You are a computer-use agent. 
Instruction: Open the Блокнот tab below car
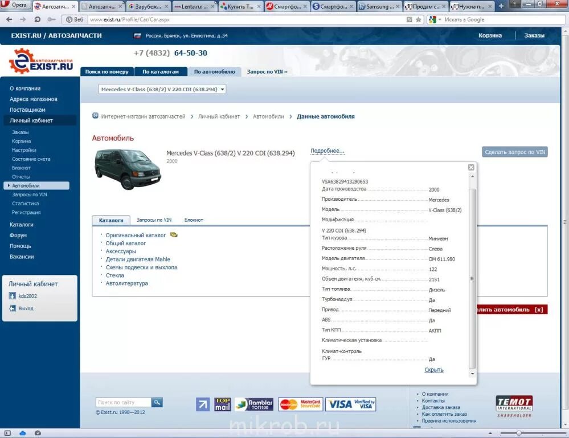pyautogui.click(x=194, y=220)
